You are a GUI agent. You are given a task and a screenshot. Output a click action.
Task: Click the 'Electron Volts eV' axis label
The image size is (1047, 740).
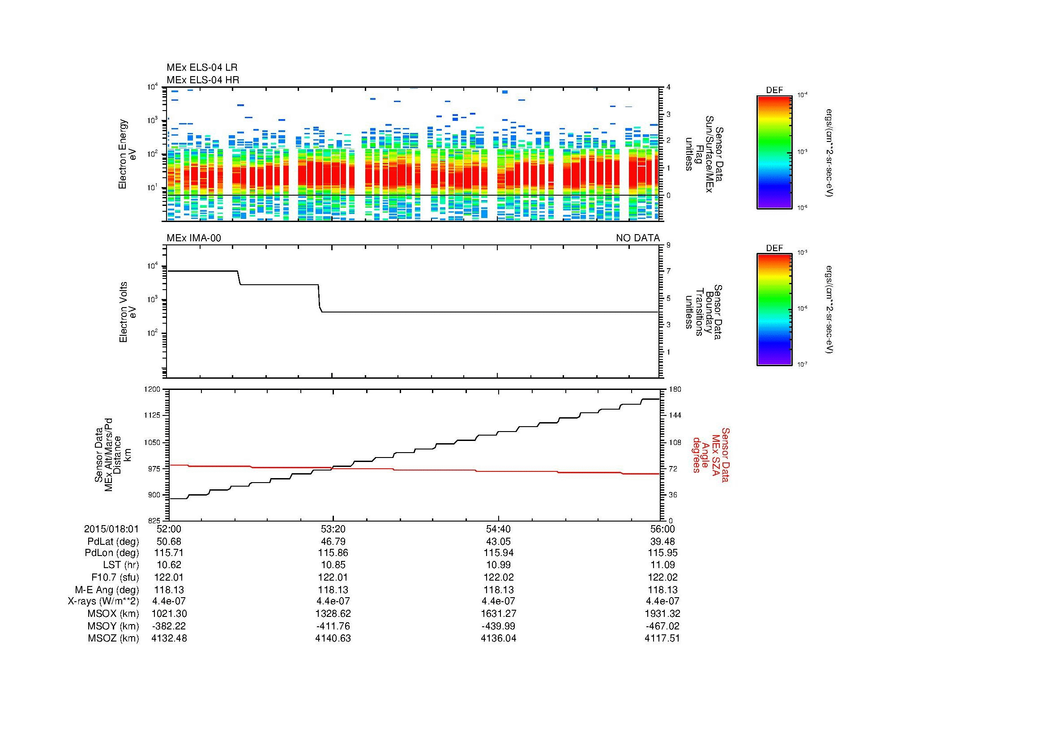coord(127,312)
